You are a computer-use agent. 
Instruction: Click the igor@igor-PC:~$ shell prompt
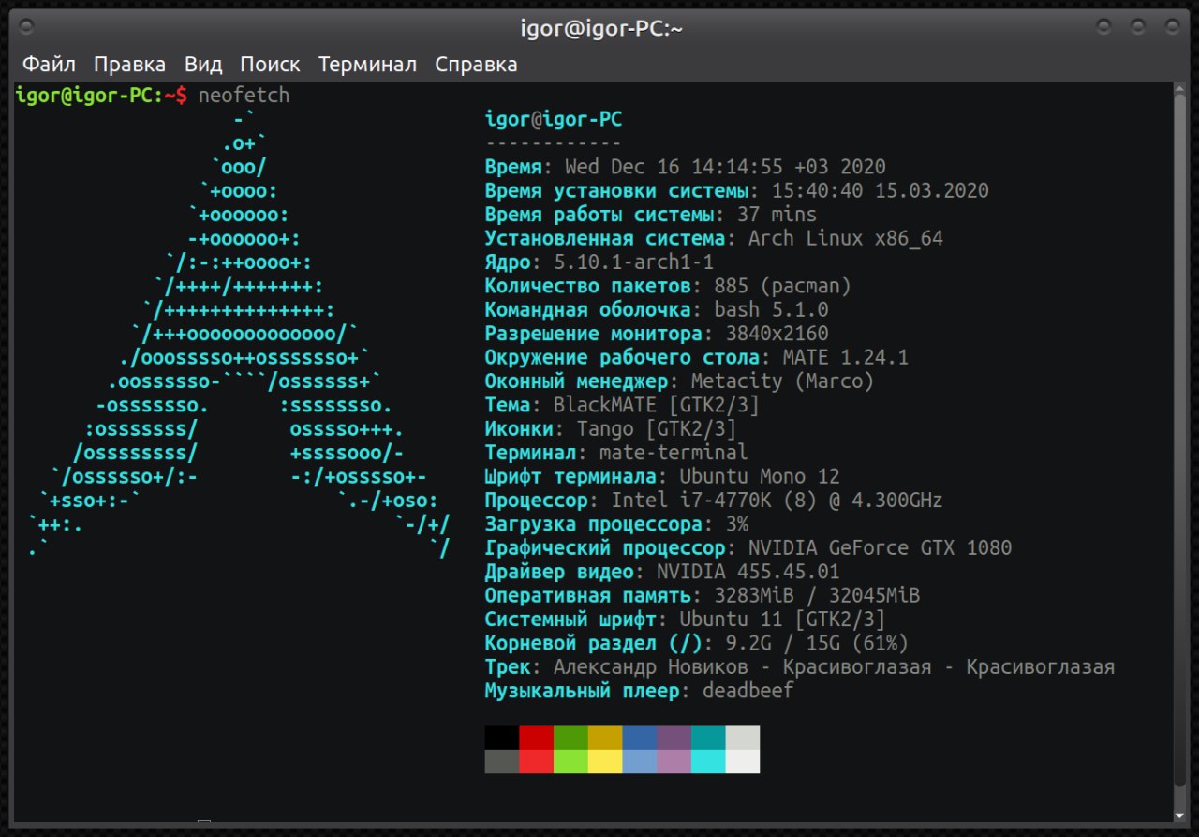(x=101, y=96)
